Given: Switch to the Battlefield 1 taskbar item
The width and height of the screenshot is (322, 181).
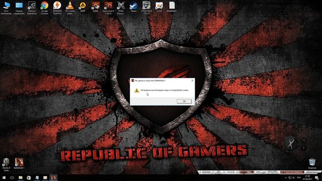Looking at the screenshot, I should coord(53,177).
